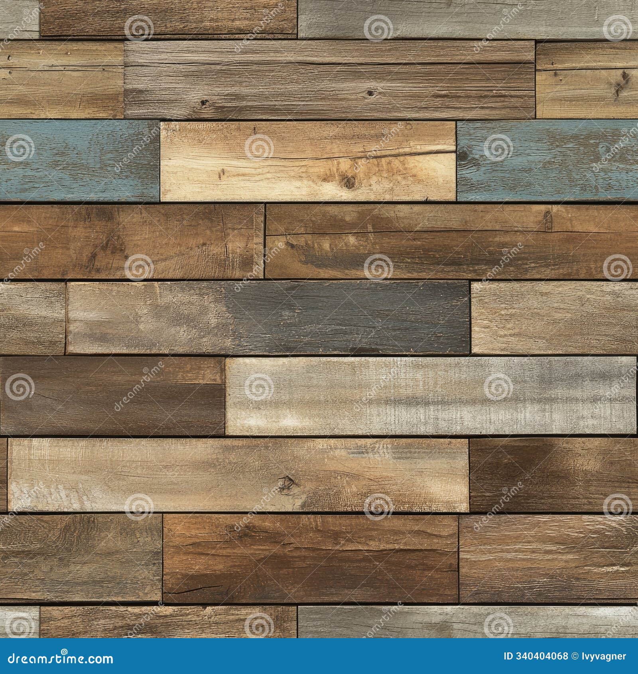Click the ID 340404068 text
638x674 pixels.
click(x=536, y=656)
